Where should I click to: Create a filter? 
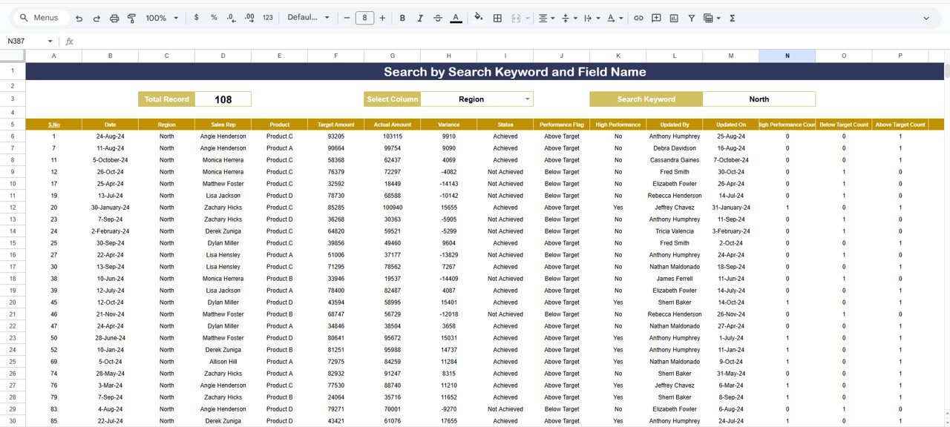(691, 18)
